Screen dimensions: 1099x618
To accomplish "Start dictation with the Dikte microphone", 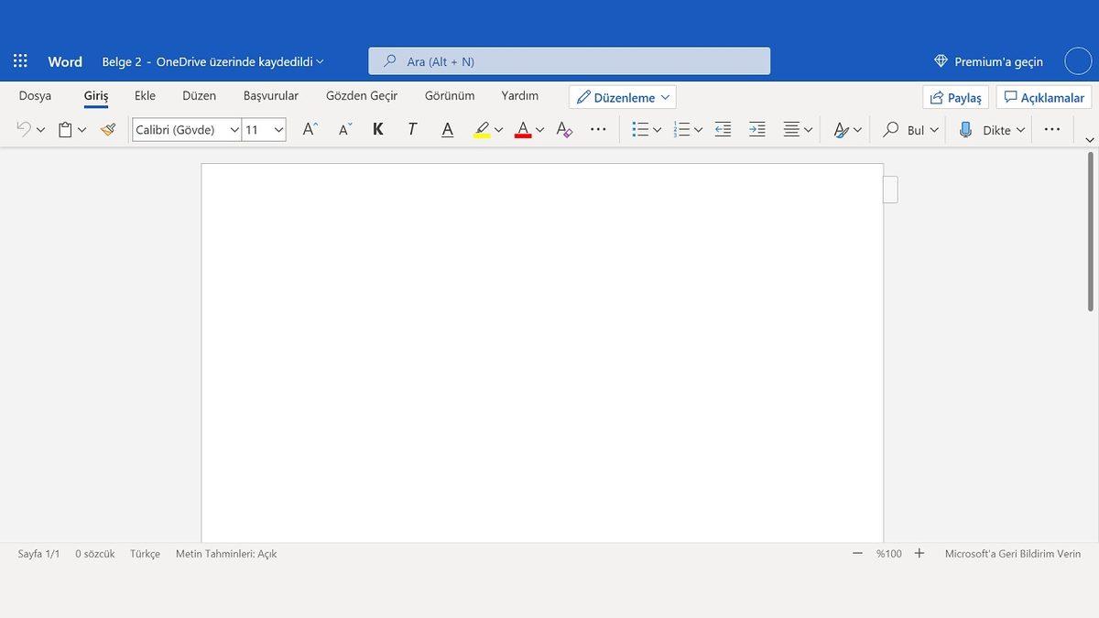I will click(x=965, y=130).
